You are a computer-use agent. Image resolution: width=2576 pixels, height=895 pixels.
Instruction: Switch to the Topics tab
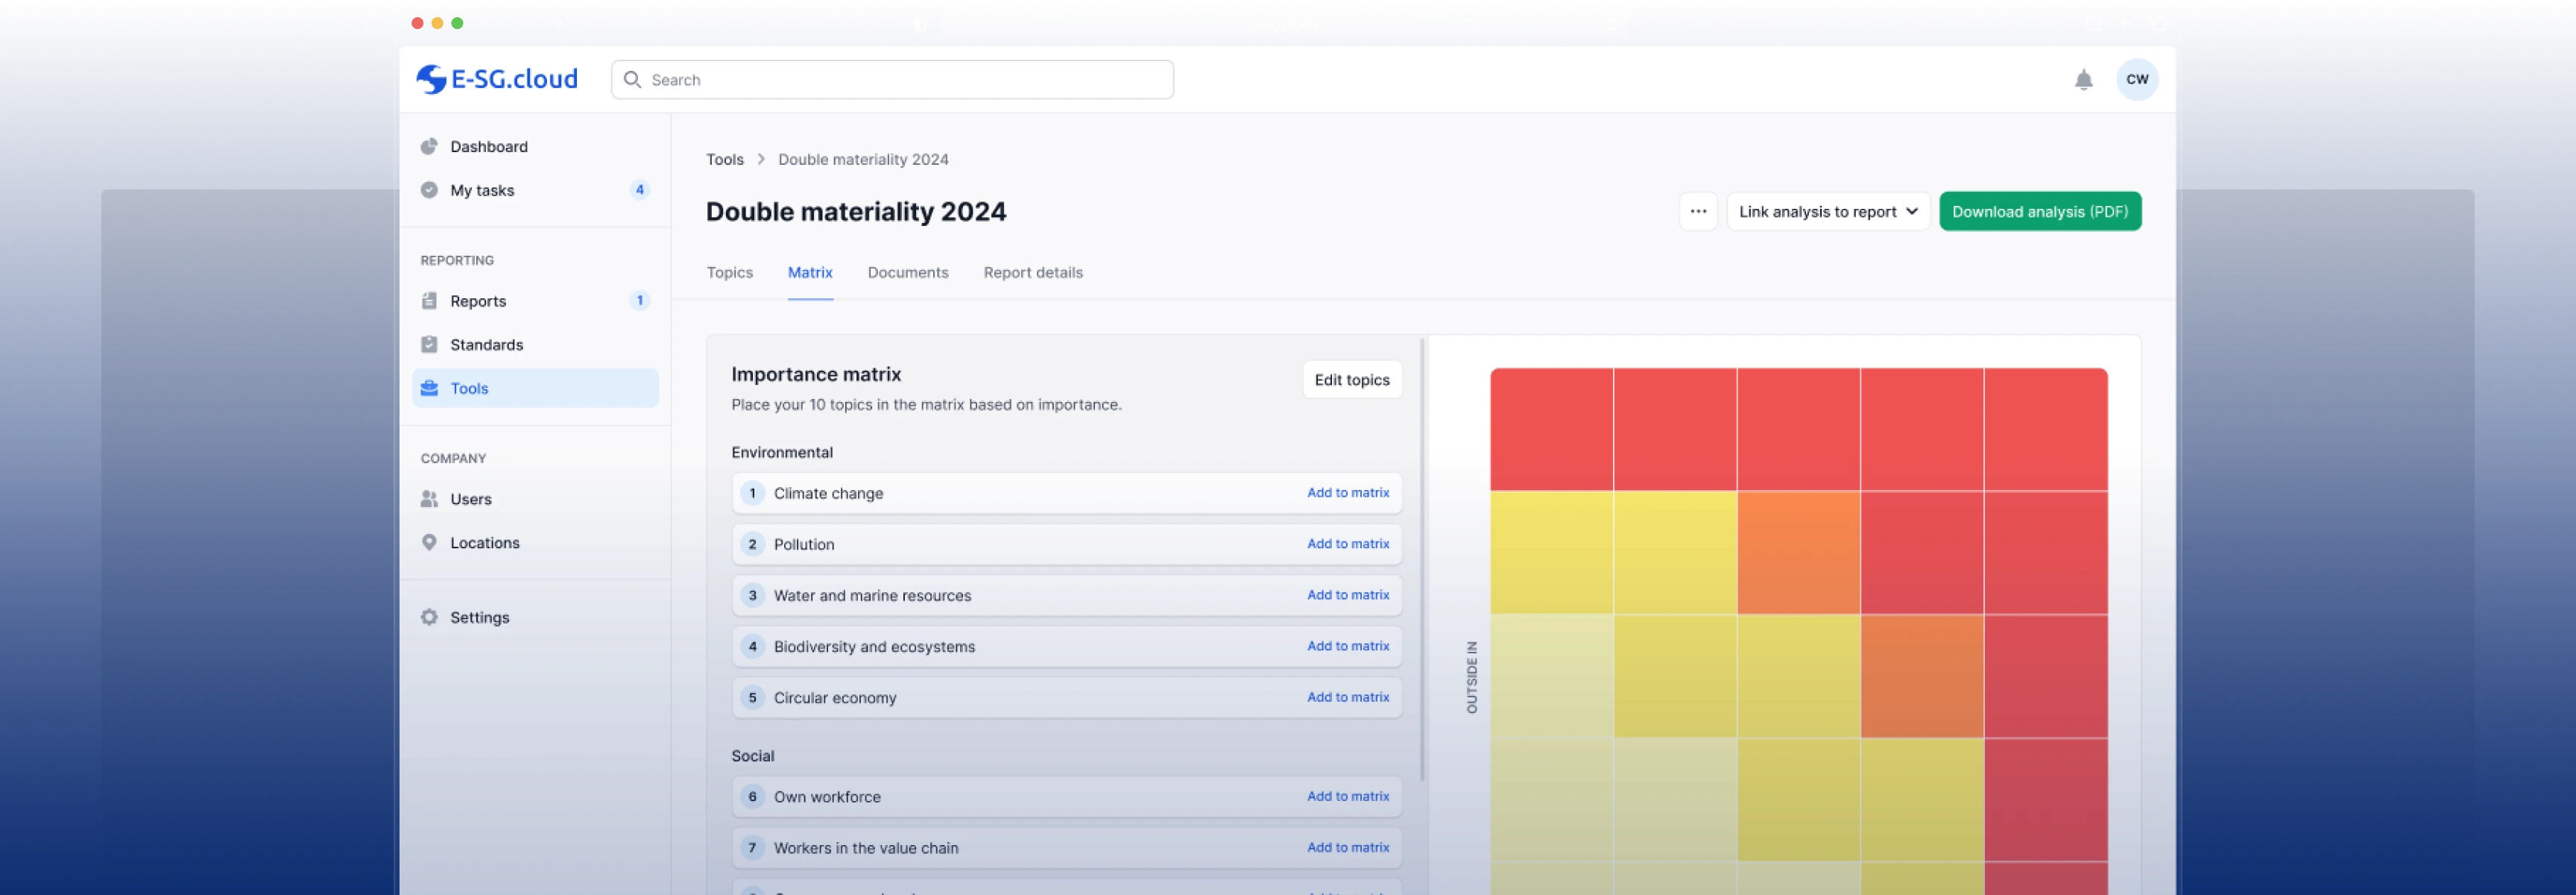(729, 272)
